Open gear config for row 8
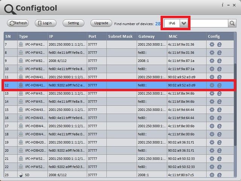The height and width of the screenshot is (181, 241). (x=212, y=53)
